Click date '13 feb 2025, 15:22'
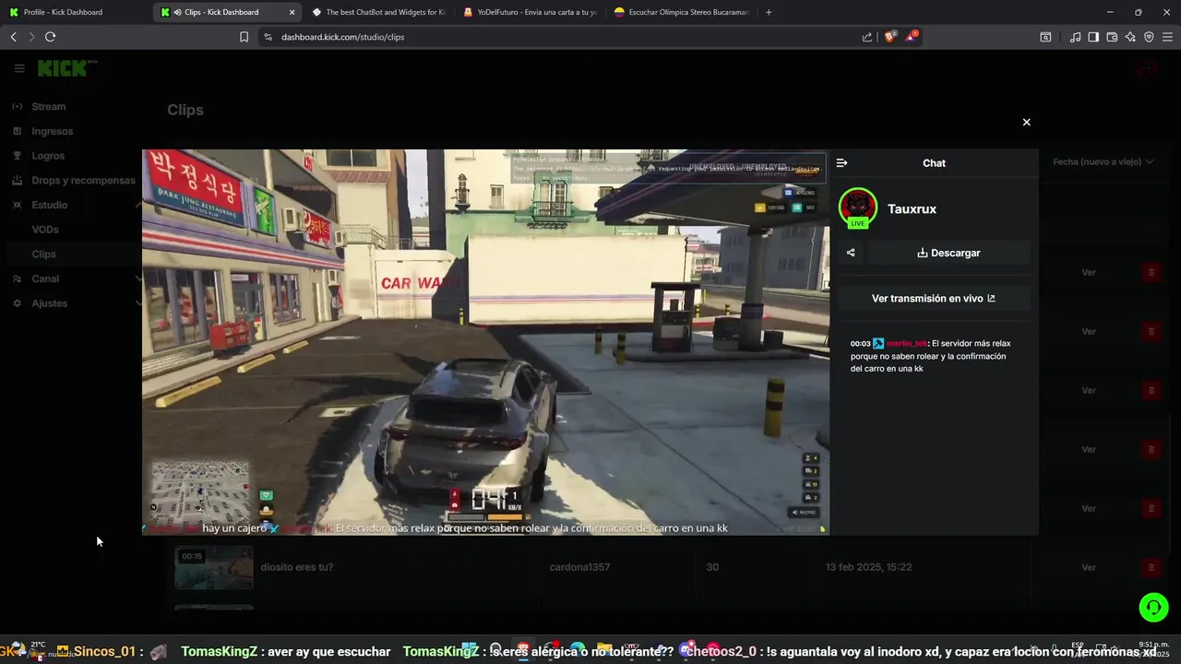Viewport: 1181px width, 664px height. click(x=868, y=567)
